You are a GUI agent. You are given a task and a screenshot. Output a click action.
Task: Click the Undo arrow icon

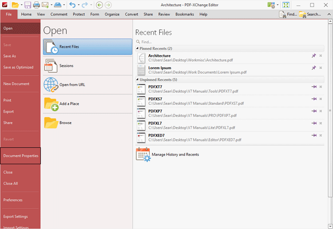tap(73, 5)
